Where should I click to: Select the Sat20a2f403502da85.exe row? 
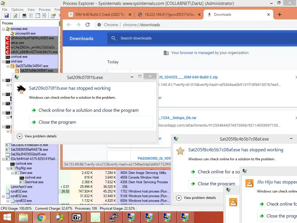[32, 154]
